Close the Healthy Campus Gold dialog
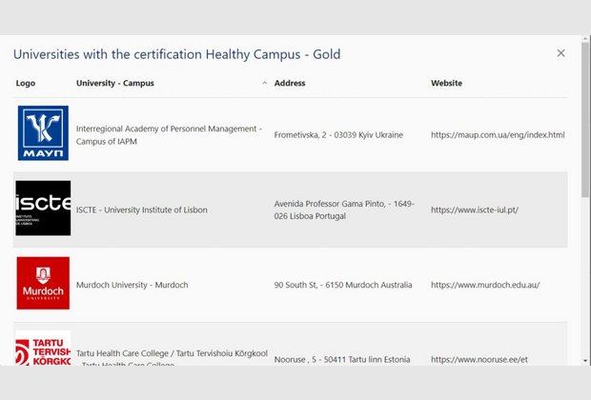 click(560, 53)
